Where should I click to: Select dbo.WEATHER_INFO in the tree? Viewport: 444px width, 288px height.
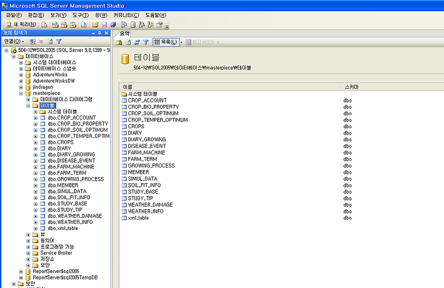tap(70, 222)
